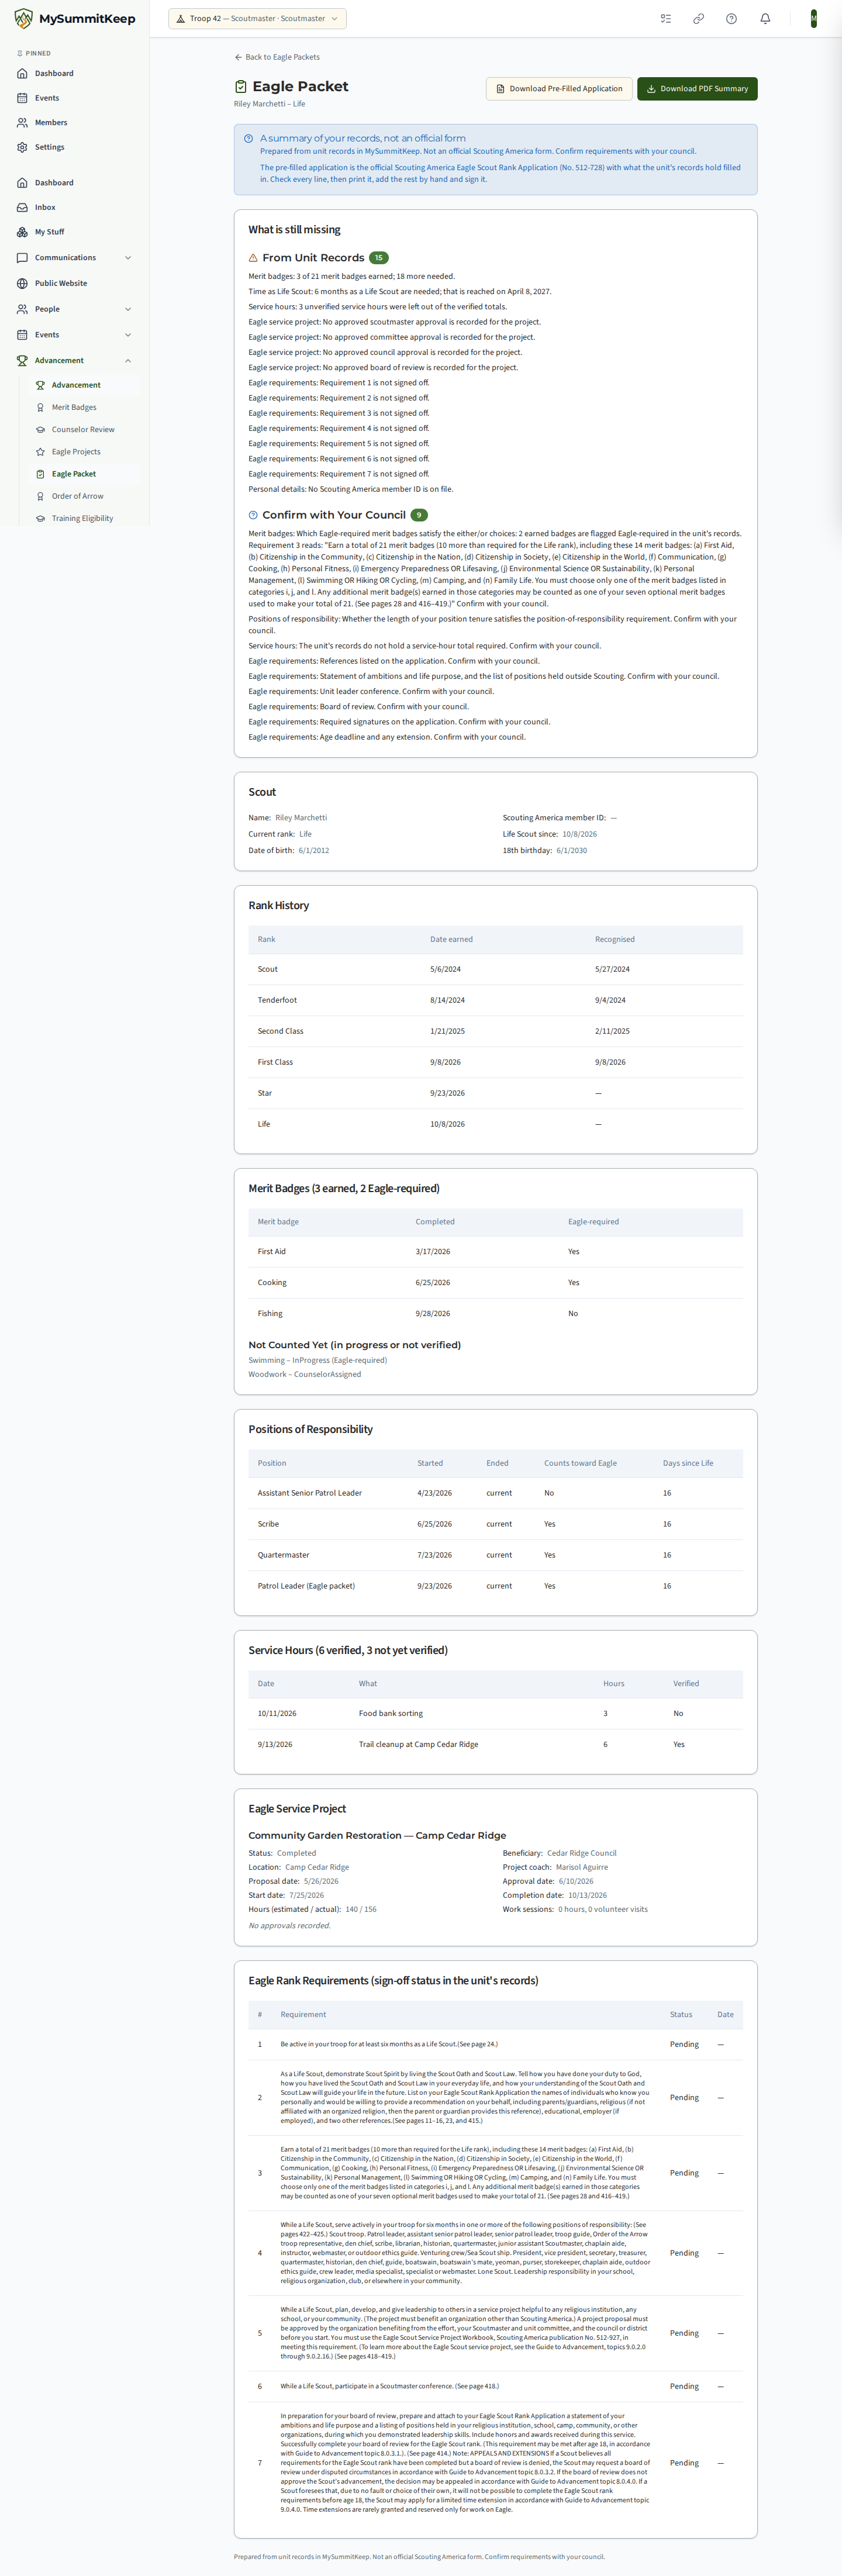The image size is (842, 2576).
Task: Expand the Events menu chevron below People
Action: 128,335
